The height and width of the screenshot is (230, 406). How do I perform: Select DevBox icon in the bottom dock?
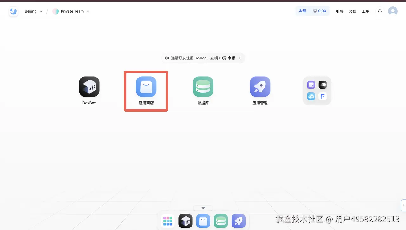point(185,221)
